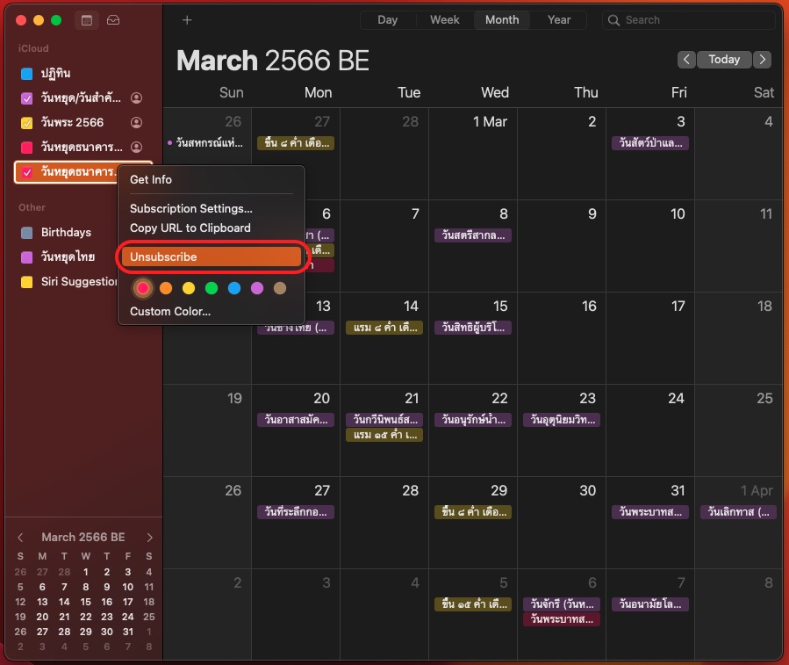This screenshot has width=789, height=665.
Task: Toggle the ปฏิทิน calendar checkbox
Action: (27, 74)
